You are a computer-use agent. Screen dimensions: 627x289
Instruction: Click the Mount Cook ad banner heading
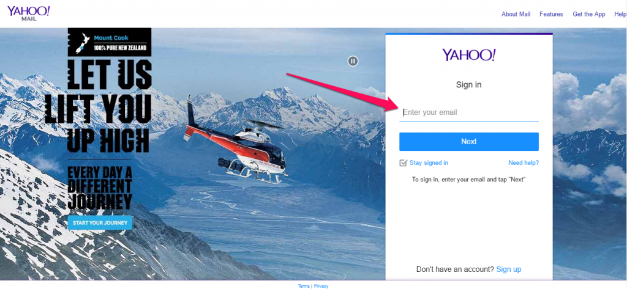111,38
